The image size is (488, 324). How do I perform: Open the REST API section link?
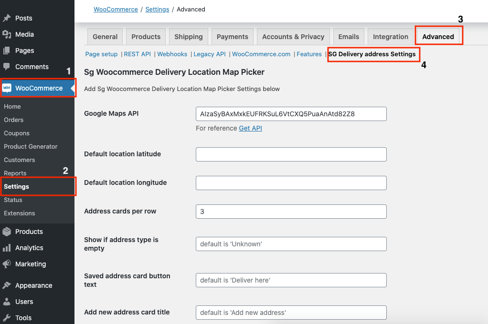137,54
